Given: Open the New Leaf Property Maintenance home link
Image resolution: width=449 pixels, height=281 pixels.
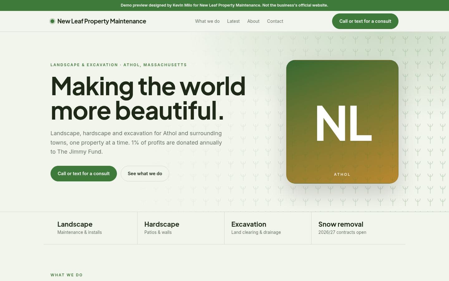Looking at the screenshot, I should (x=98, y=21).
